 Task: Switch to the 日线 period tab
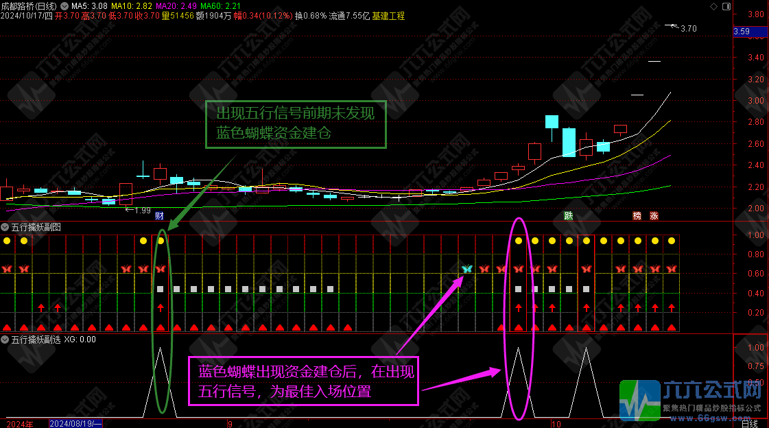751,423
